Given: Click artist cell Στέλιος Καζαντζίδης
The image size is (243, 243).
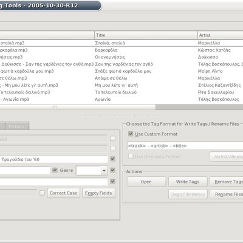Looking at the screenshot, I should [219, 85].
